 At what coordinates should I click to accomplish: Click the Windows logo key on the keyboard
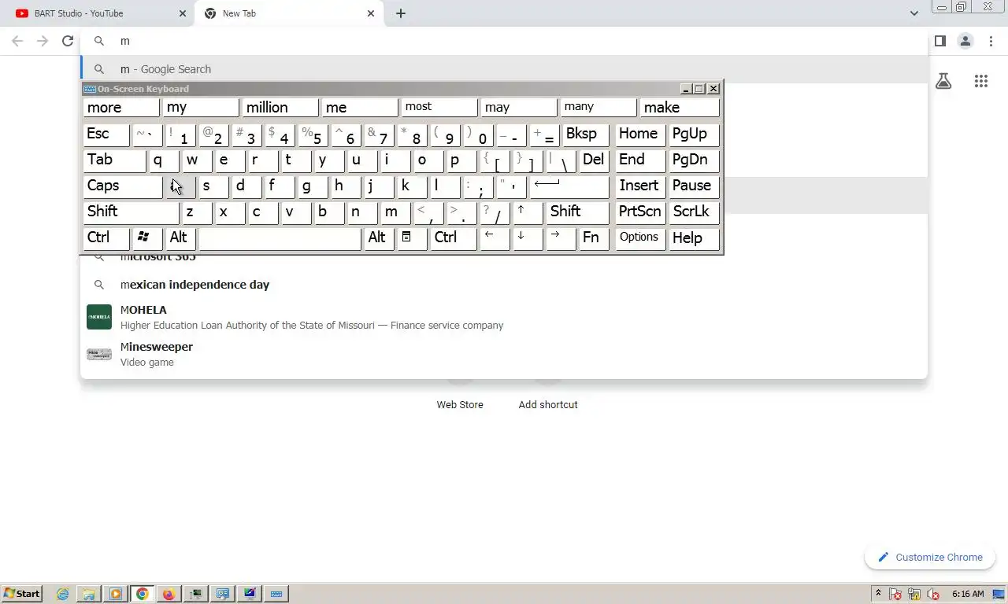click(x=147, y=238)
